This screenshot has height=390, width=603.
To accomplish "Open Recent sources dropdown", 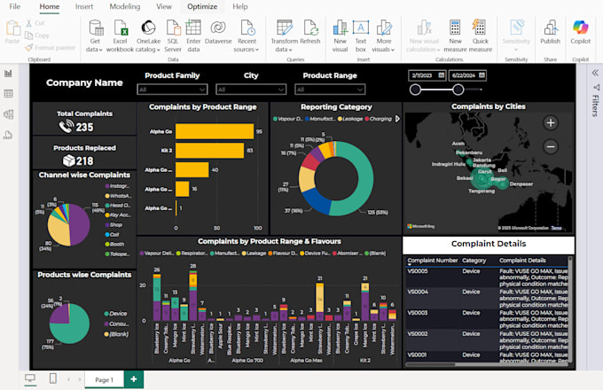I will pyautogui.click(x=247, y=36).
